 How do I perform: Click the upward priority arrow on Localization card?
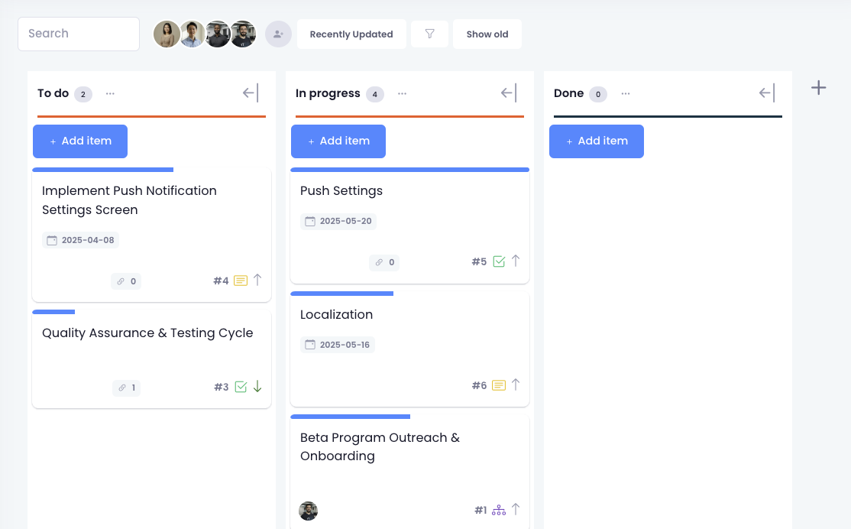[x=516, y=385]
